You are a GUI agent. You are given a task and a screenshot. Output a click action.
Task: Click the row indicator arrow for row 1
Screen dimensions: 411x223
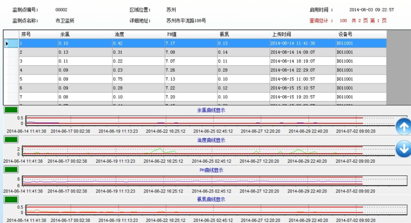(x=7, y=43)
